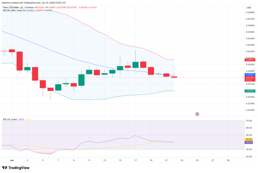Select the large red candle on June 2
The height and width of the screenshot is (173, 258).
click(x=20, y=61)
